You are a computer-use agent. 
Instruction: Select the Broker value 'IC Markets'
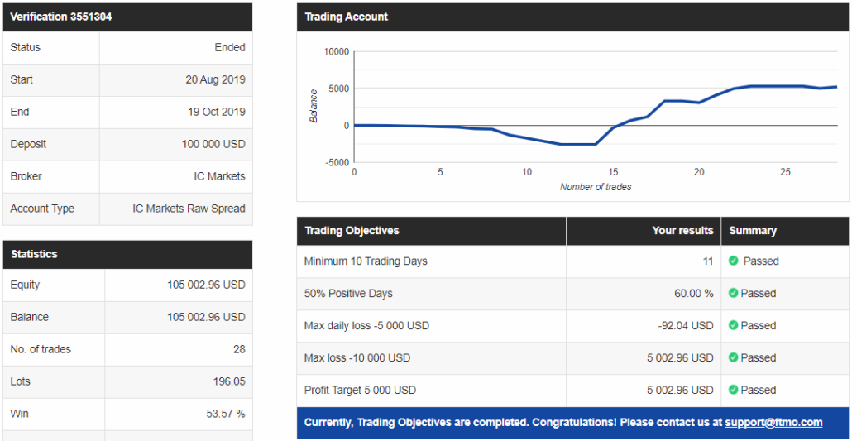point(221,176)
